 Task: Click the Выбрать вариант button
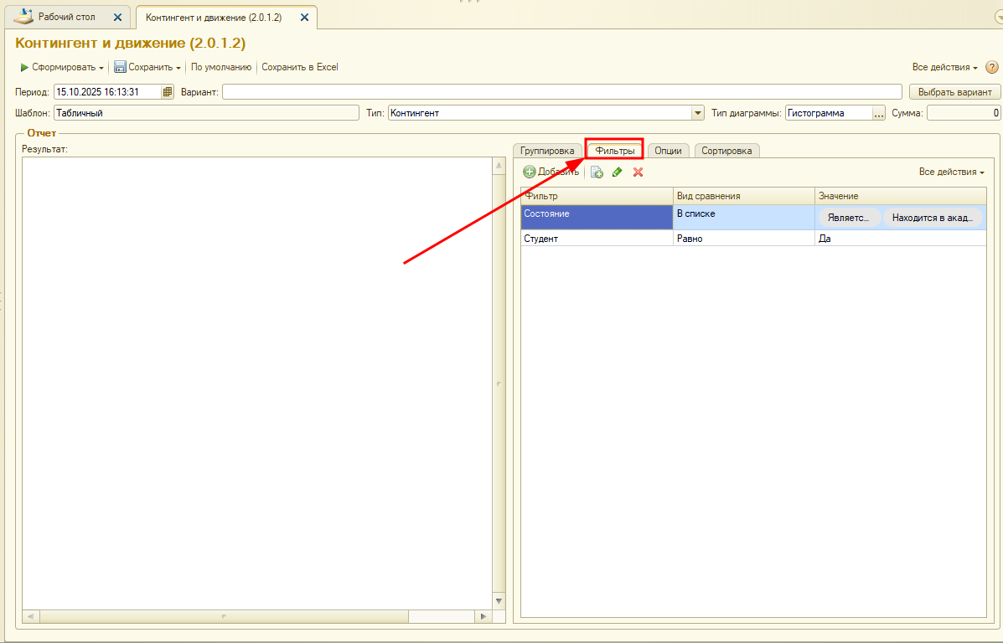click(954, 92)
